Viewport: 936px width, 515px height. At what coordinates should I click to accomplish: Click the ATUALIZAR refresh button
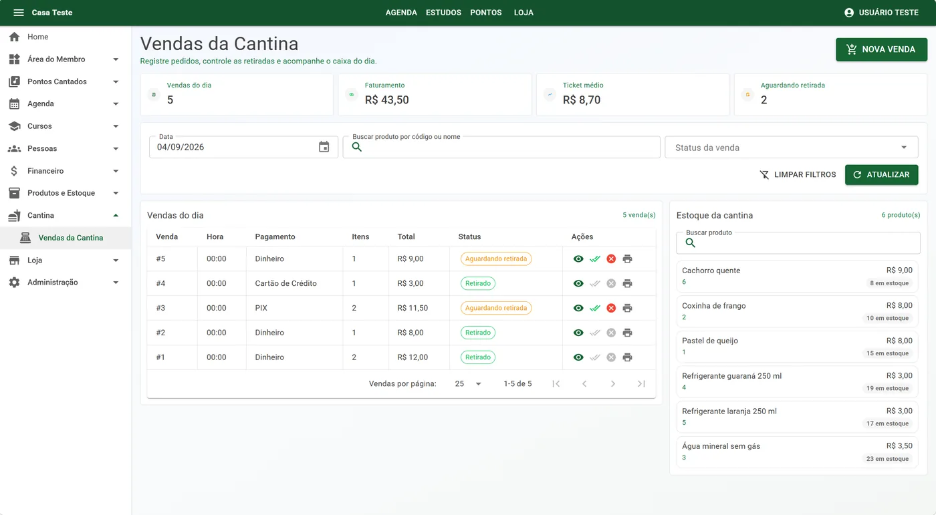pos(881,175)
